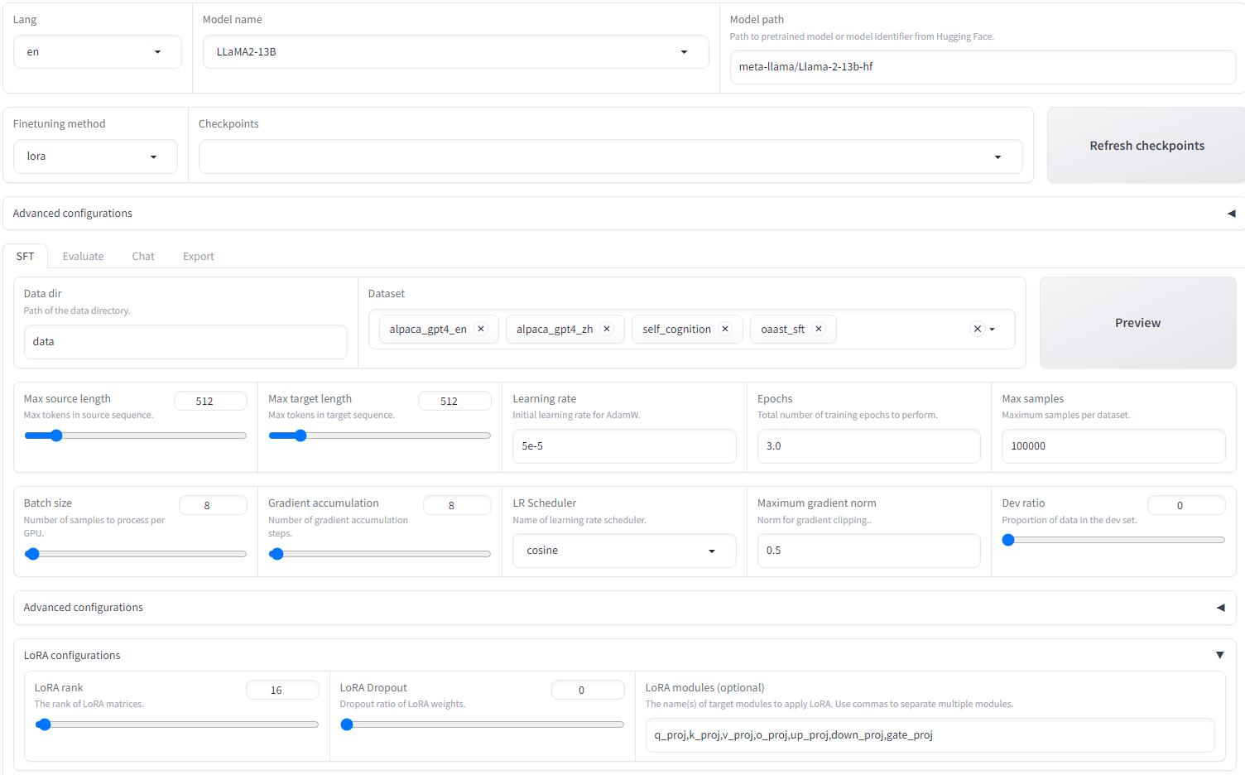Remove alpaca_gpt4_zh dataset tag
Viewport: 1245px width, 775px height.
(x=607, y=329)
